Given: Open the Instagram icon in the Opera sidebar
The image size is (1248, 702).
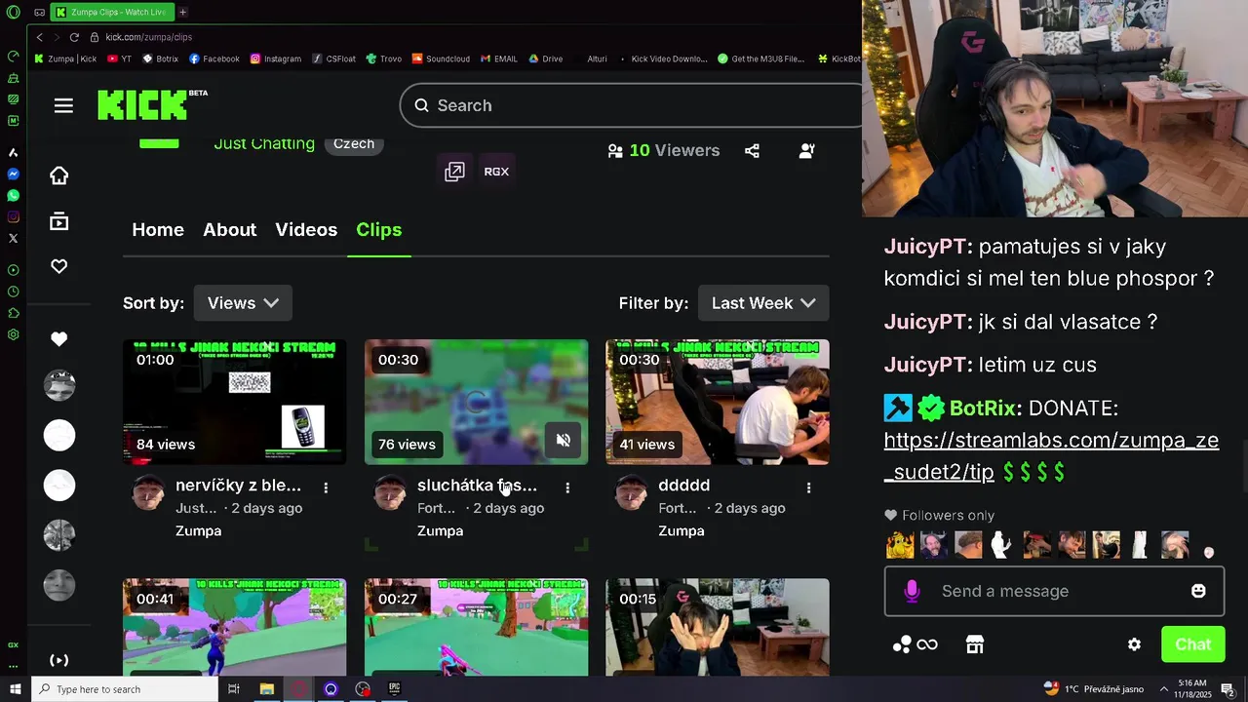Looking at the screenshot, I should [x=14, y=216].
